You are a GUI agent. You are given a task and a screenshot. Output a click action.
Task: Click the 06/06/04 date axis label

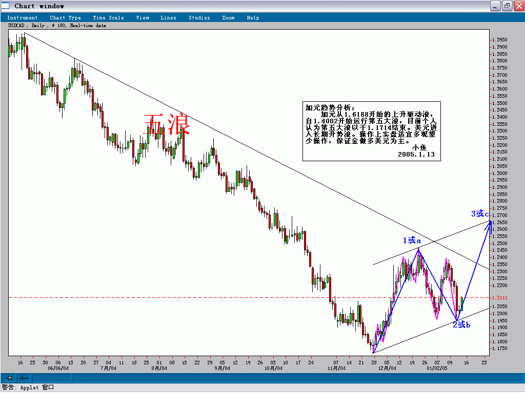coord(58,368)
